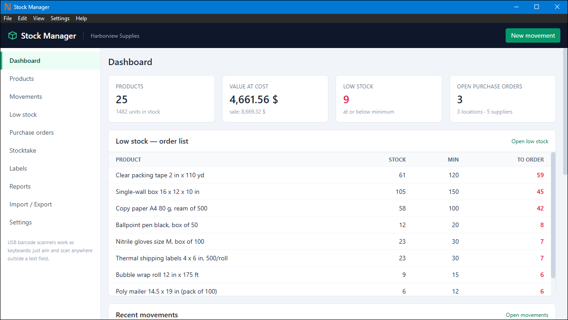Click min value 120 for packing tape
Screen dimensions: 568x320
[454, 175]
